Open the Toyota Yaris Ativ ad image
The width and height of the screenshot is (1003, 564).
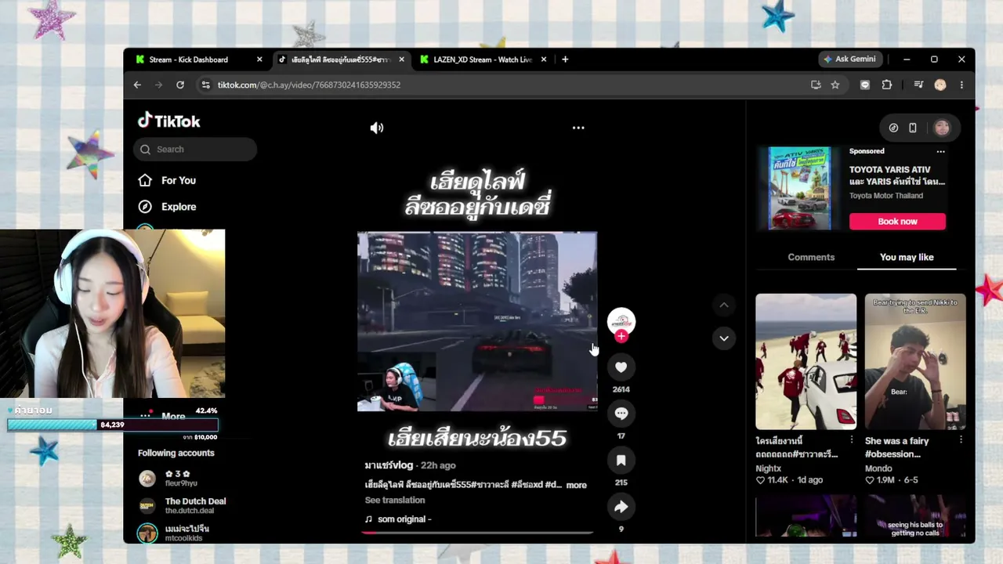pos(798,188)
